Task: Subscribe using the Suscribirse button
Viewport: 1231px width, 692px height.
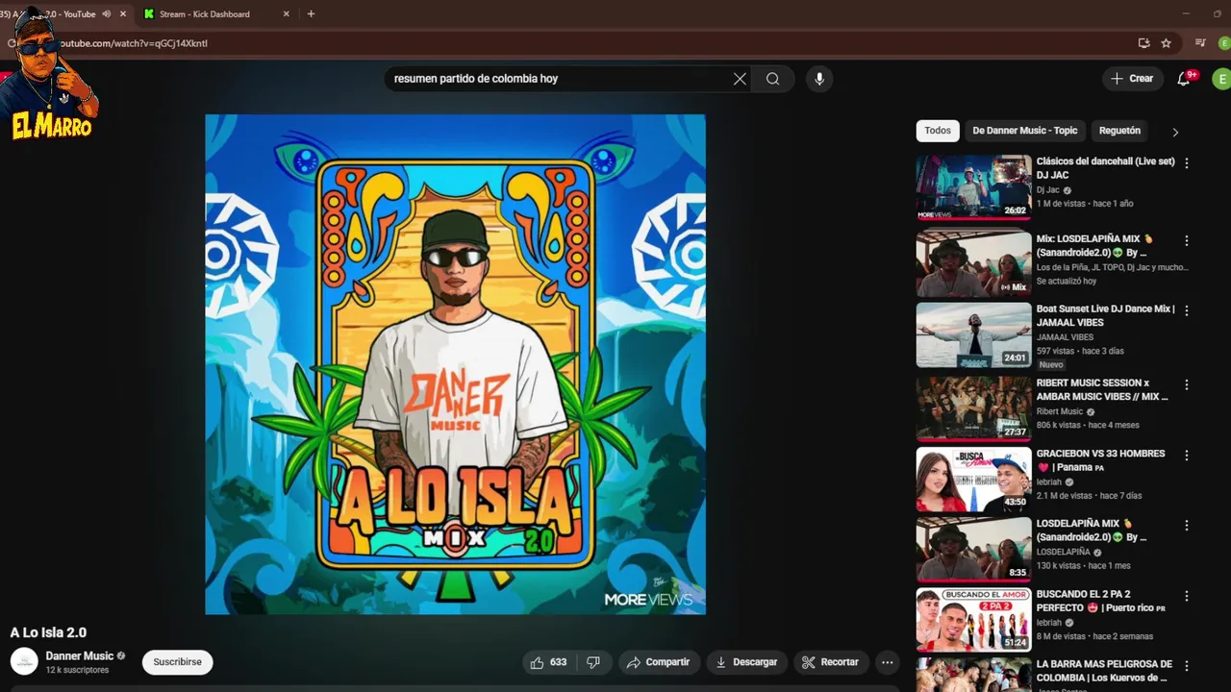Action: [177, 662]
